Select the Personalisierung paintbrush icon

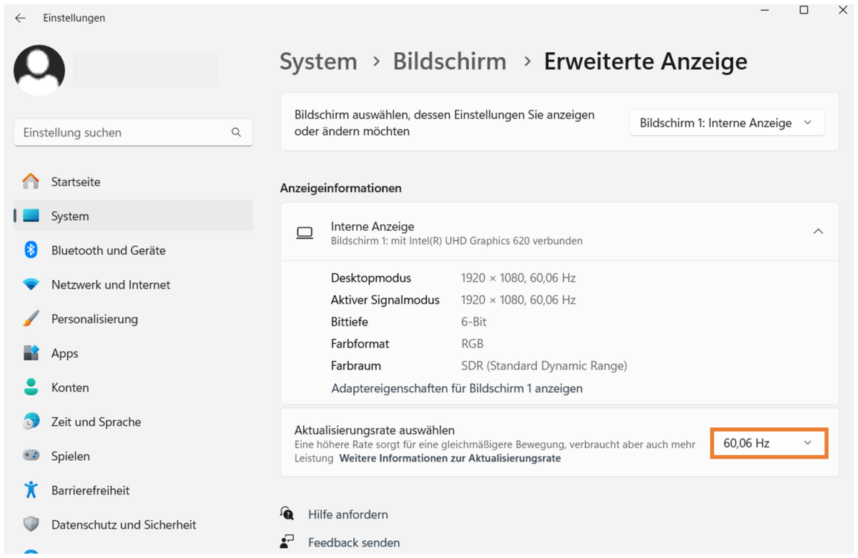pyautogui.click(x=31, y=319)
